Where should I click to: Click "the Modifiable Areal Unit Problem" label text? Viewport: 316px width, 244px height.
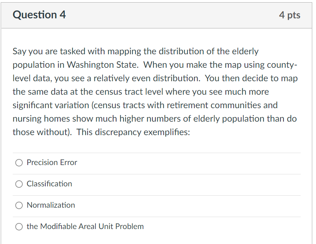pos(85,227)
